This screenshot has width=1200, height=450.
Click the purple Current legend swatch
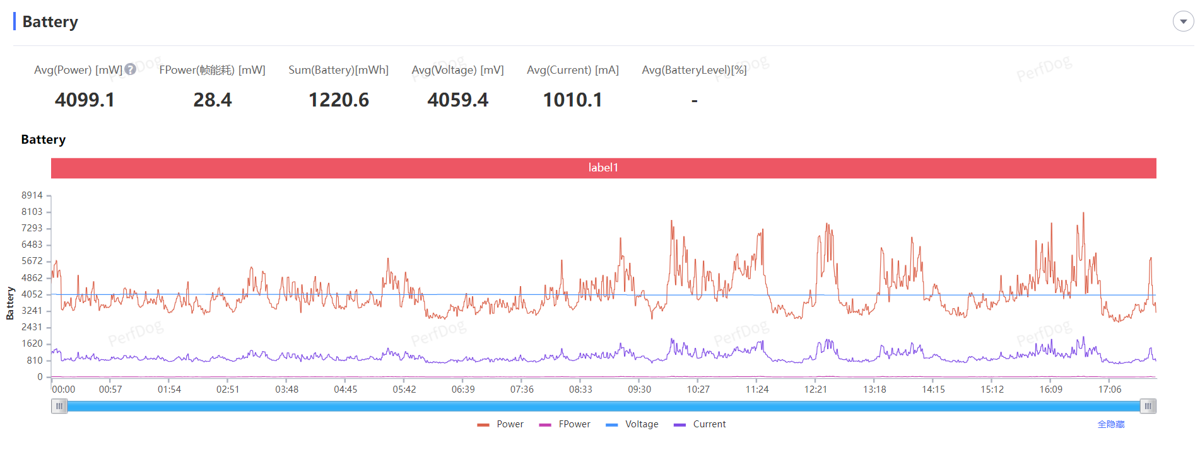679,425
